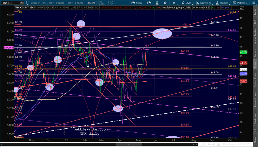Expand the symbol selector dropdown arrow
The height and width of the screenshot is (147, 258).
point(22,3)
